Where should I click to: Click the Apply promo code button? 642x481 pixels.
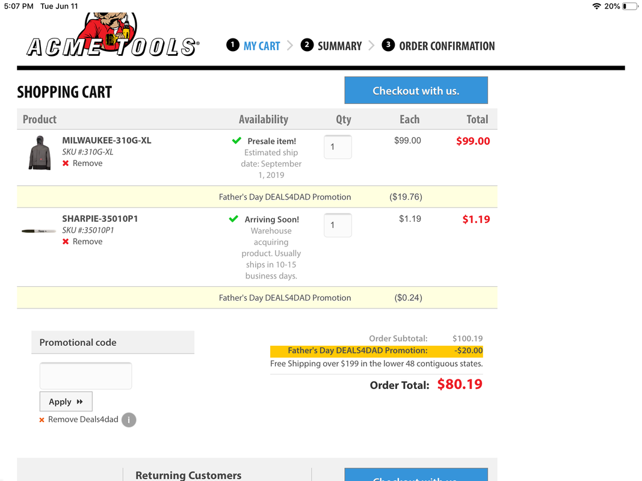66,402
